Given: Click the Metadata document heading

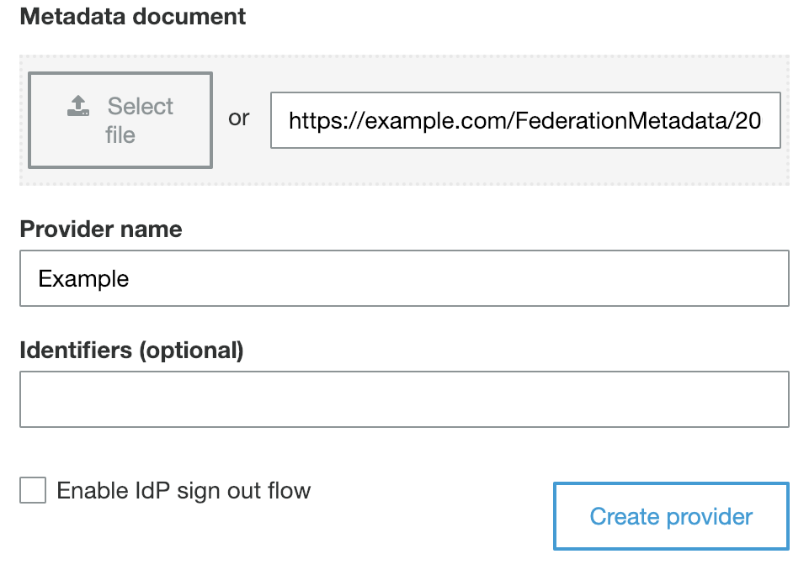Looking at the screenshot, I should point(133,16).
